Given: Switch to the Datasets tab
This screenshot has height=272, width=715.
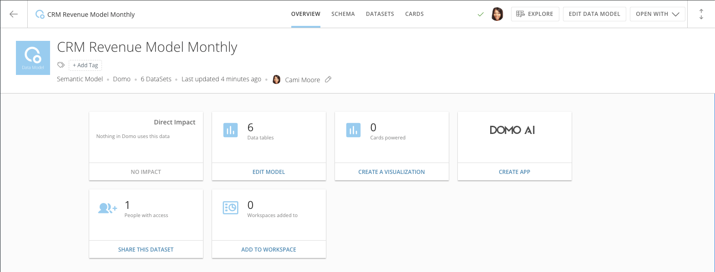Looking at the screenshot, I should click(380, 14).
